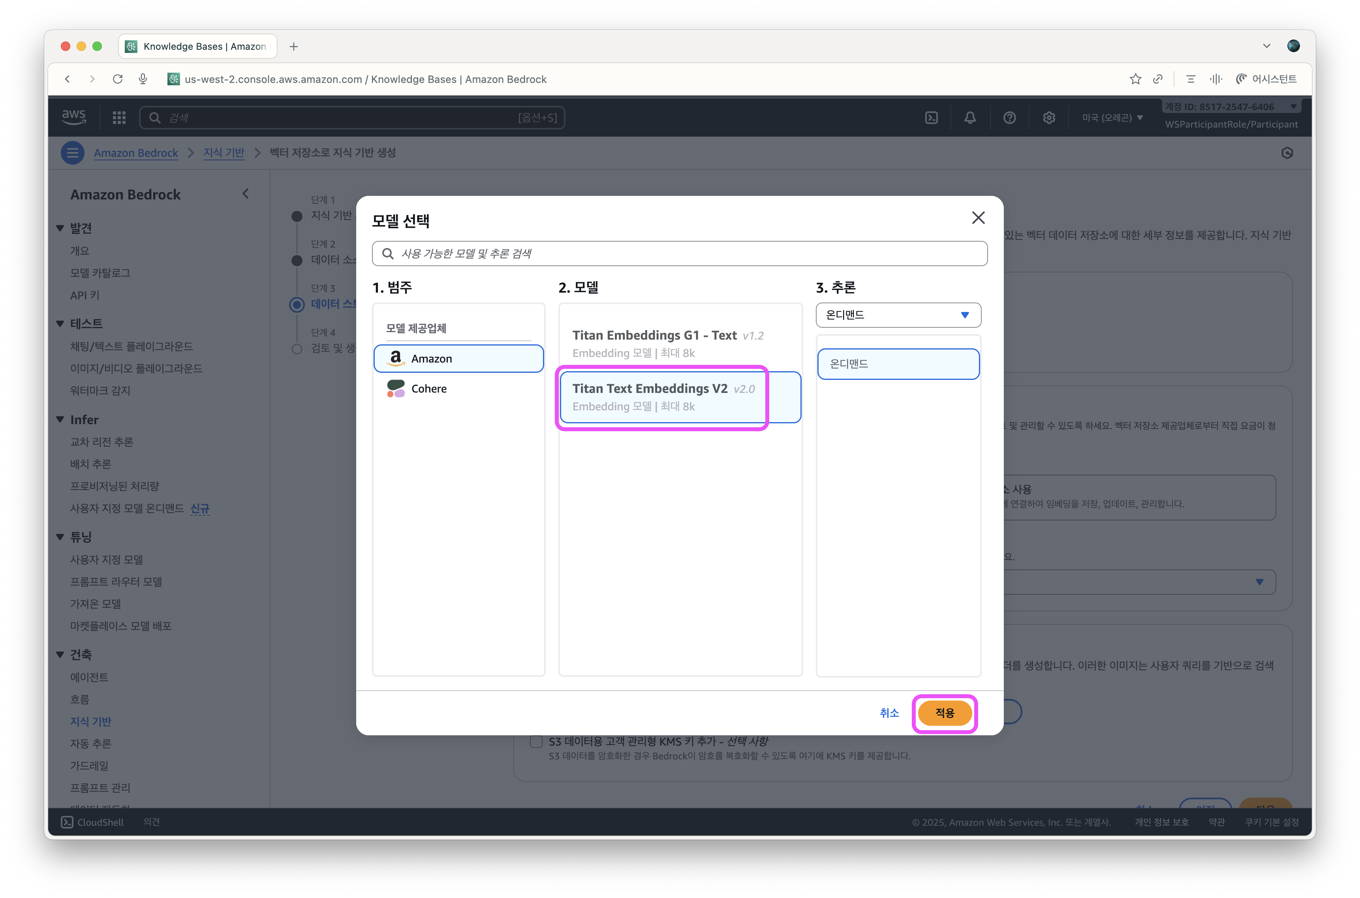Collapse the 발견 sidebar section
This screenshot has height=898, width=1360.
coord(60,228)
